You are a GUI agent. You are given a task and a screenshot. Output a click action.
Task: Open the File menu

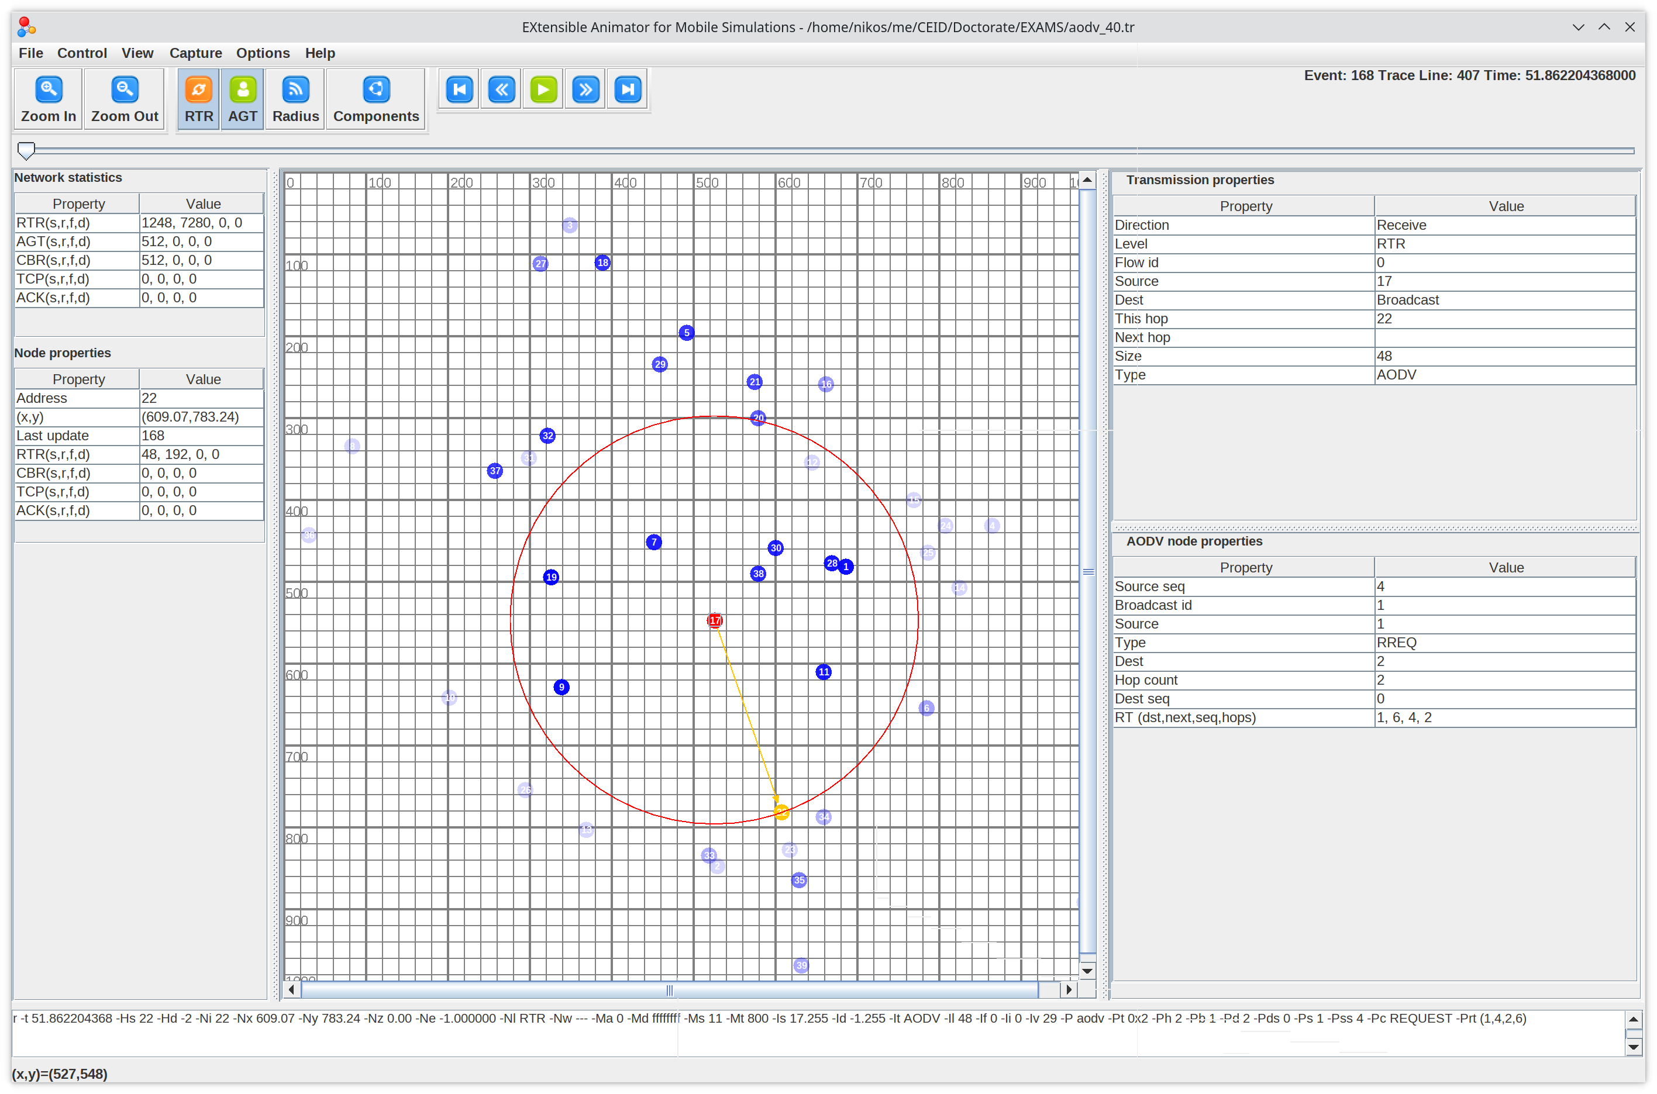point(31,53)
